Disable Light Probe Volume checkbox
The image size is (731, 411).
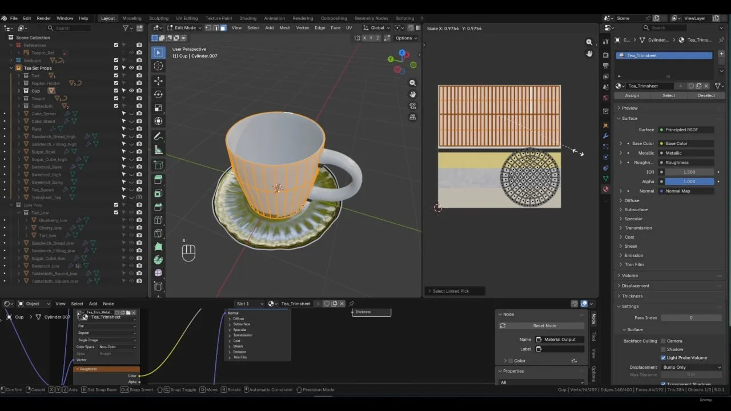[x=663, y=358]
